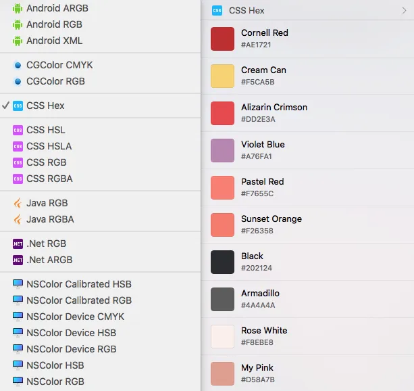The image size is (414, 391).
Task: Click the CGColor CMYK blue dot icon
Action: [18, 65]
